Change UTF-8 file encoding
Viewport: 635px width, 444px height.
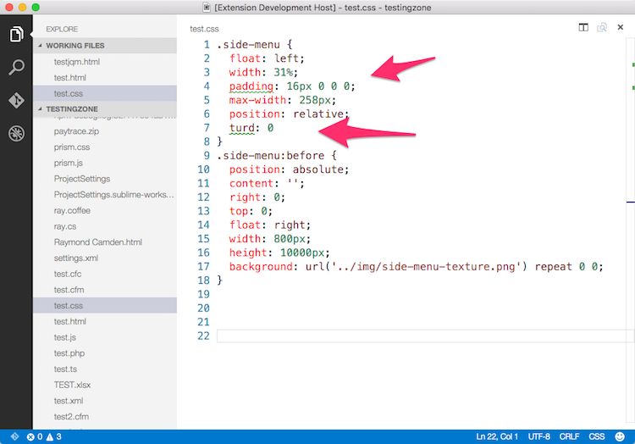[x=538, y=436]
